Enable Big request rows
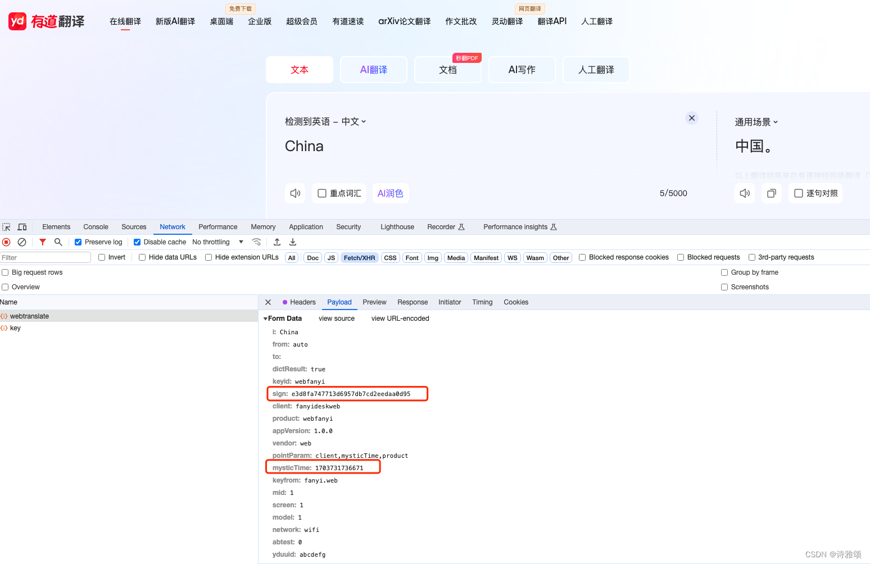 click(5, 272)
